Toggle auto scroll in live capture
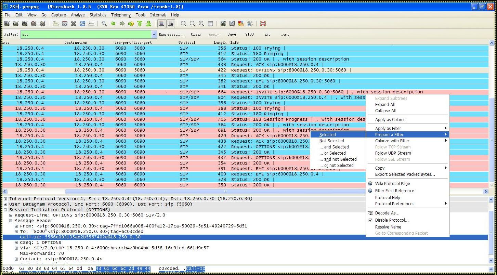 click(170, 24)
